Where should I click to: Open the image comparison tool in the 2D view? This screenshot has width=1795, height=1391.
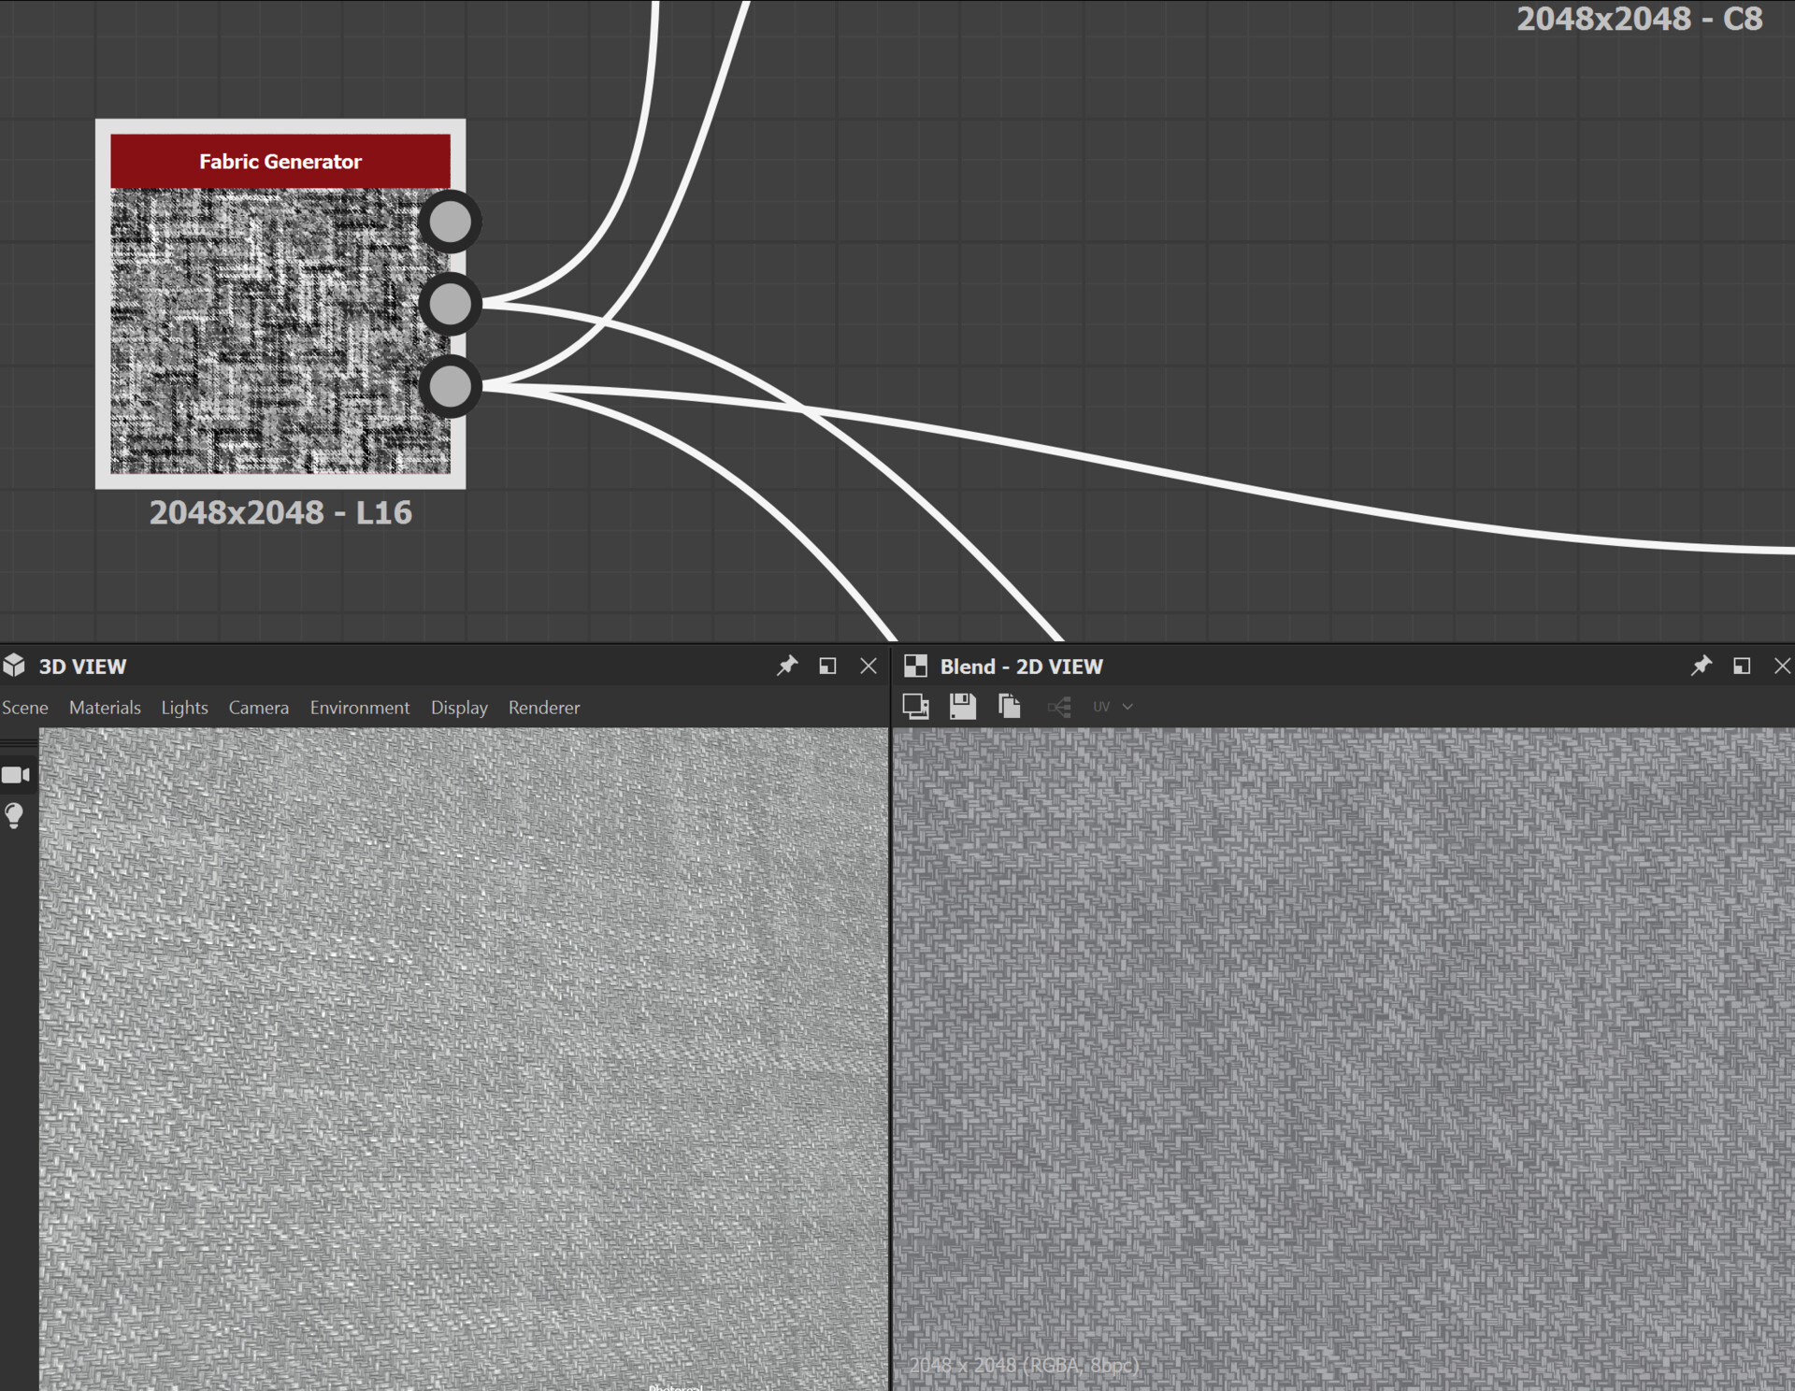pos(915,706)
